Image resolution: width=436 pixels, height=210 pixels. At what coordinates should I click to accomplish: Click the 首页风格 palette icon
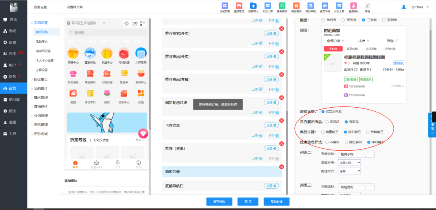tap(324, 6)
